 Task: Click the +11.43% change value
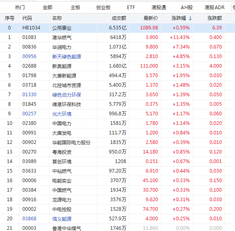pos(180,37)
